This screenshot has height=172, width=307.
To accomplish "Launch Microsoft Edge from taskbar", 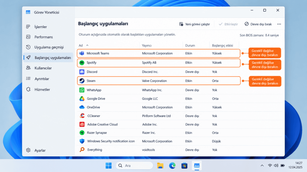I will (x=172, y=165).
